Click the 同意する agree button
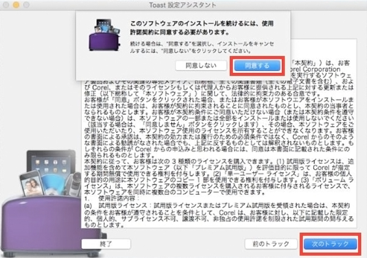The image size is (367, 258). (257, 66)
